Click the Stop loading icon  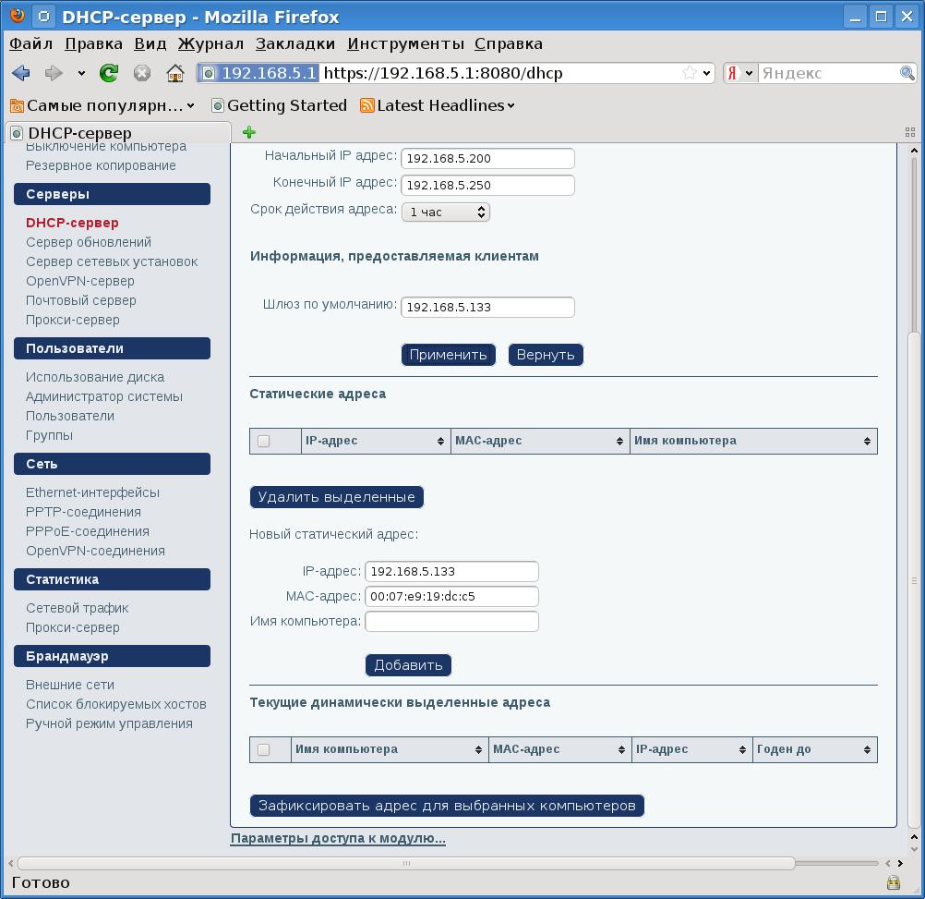coord(142,73)
